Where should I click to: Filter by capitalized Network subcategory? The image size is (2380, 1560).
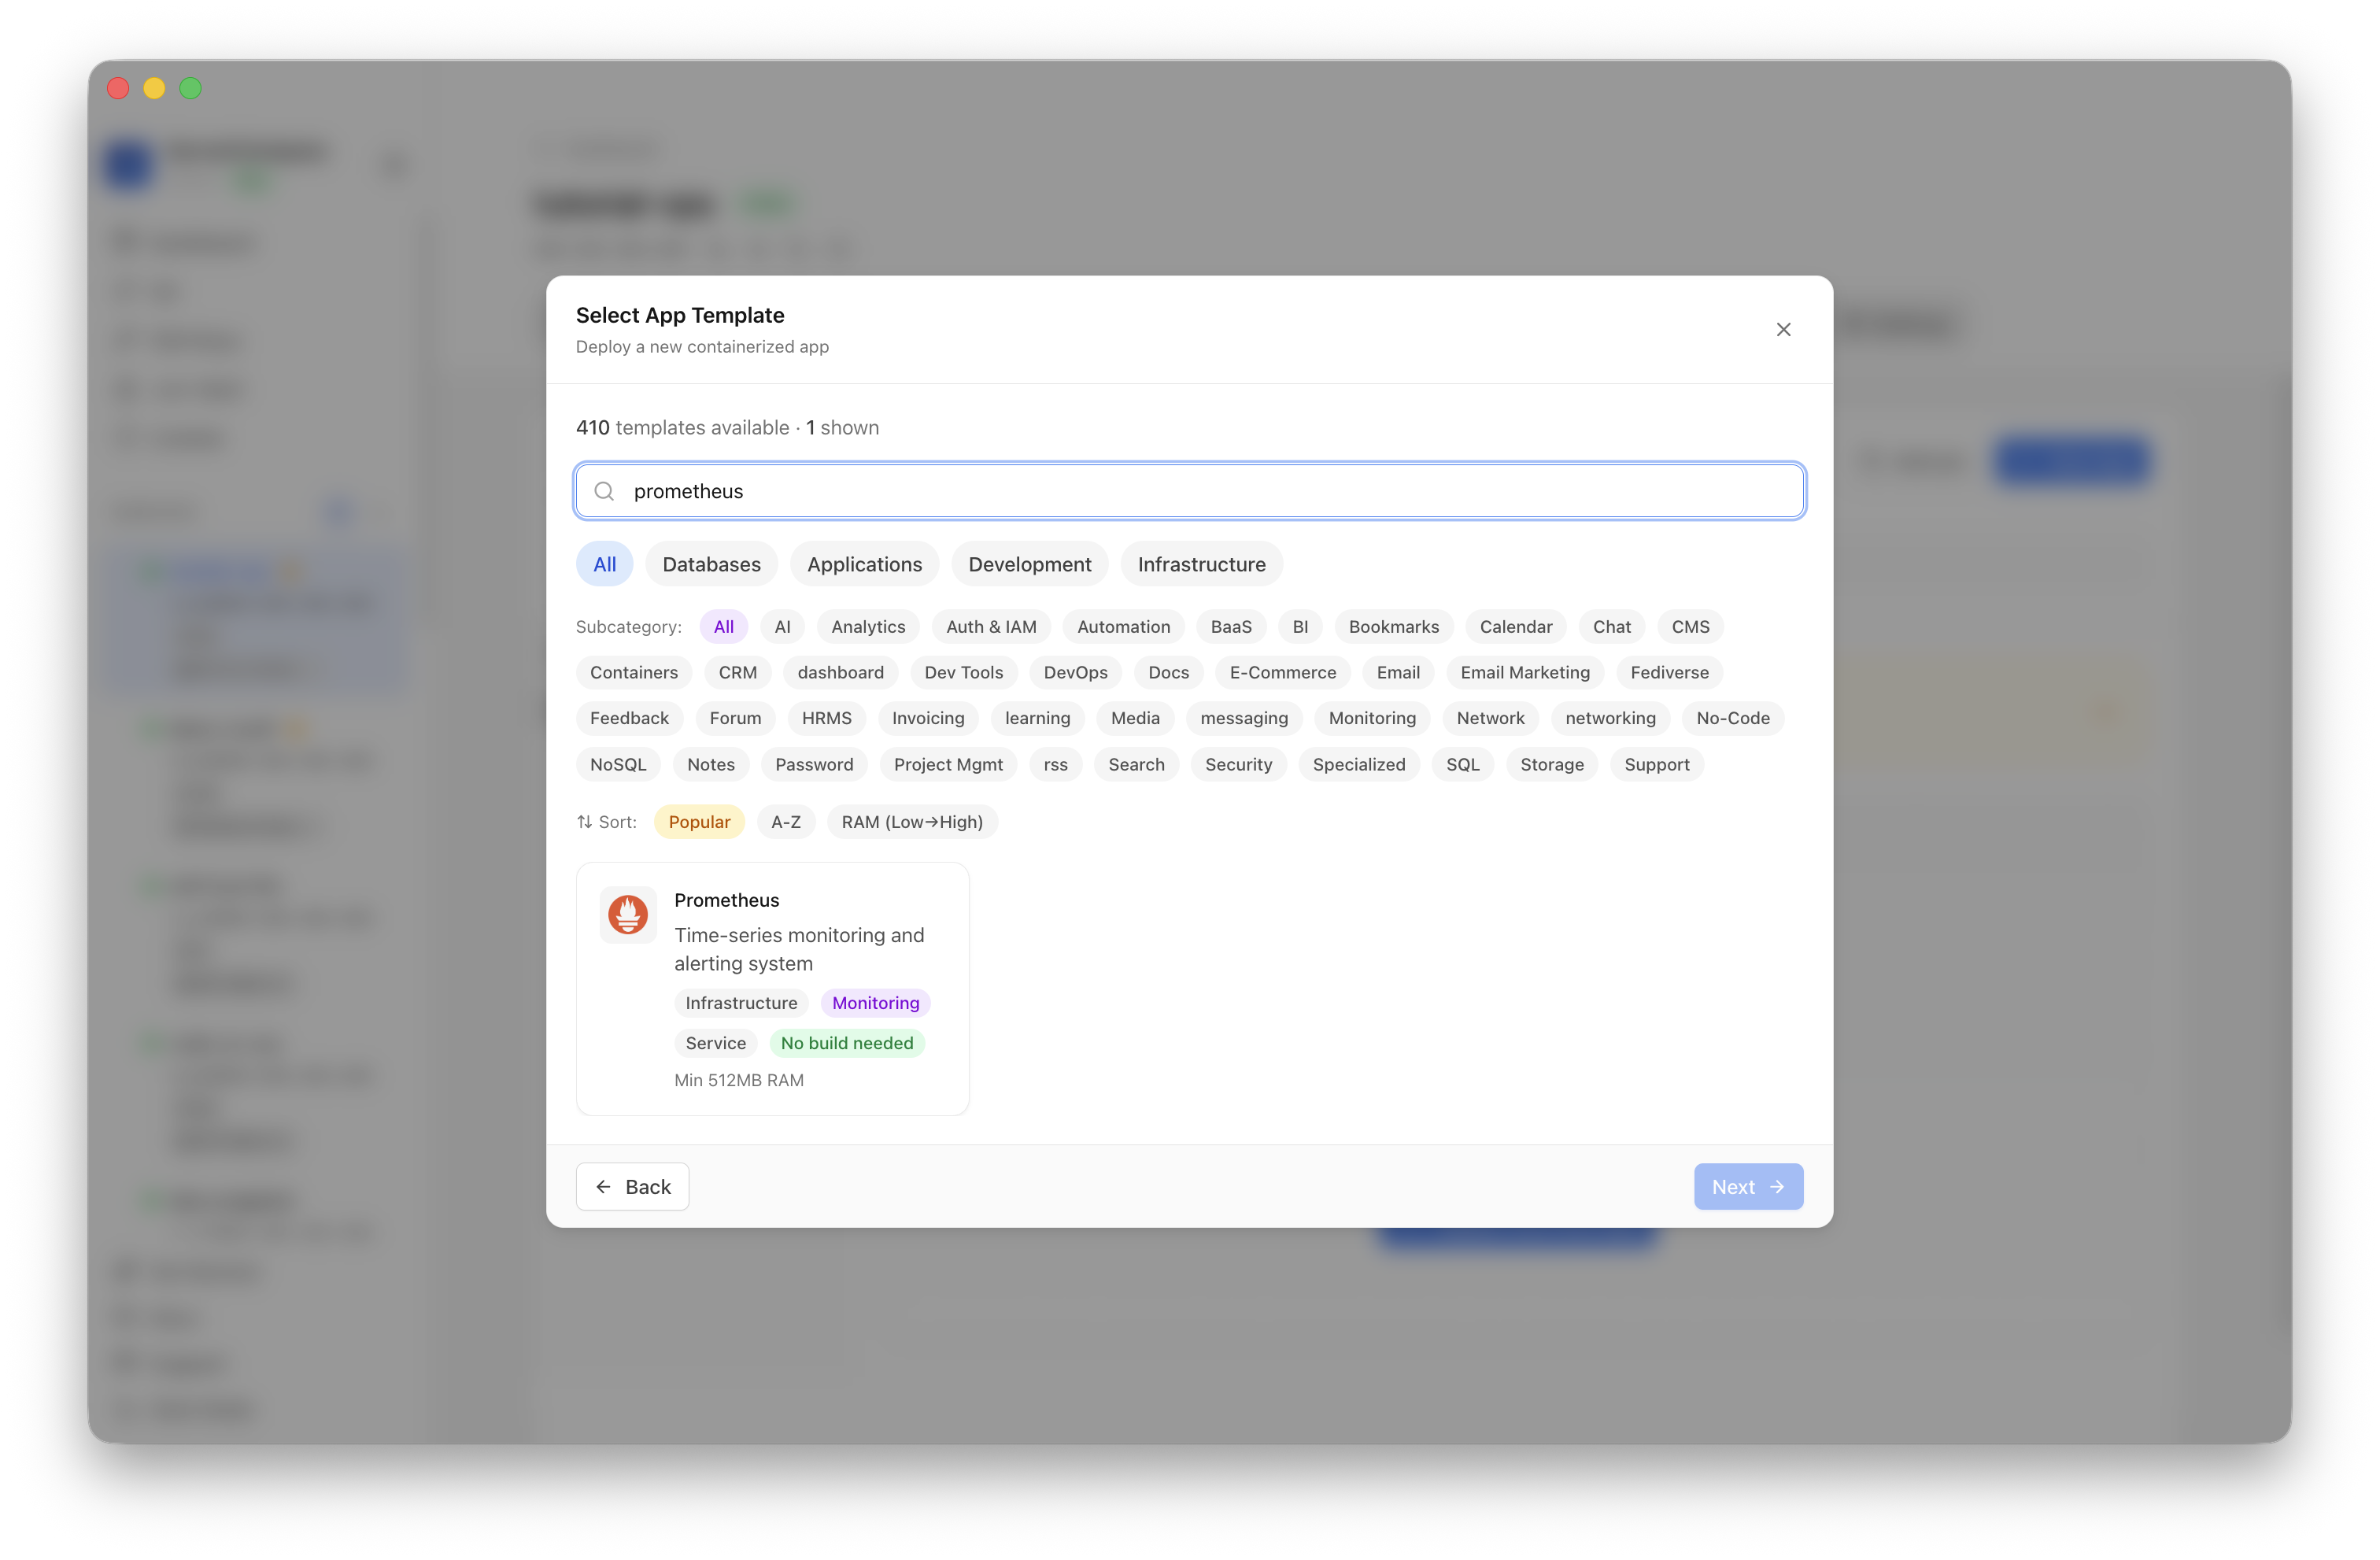tap(1490, 718)
